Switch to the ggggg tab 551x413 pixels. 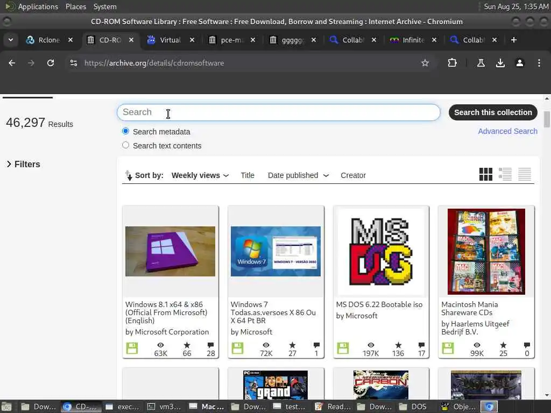(x=287, y=40)
